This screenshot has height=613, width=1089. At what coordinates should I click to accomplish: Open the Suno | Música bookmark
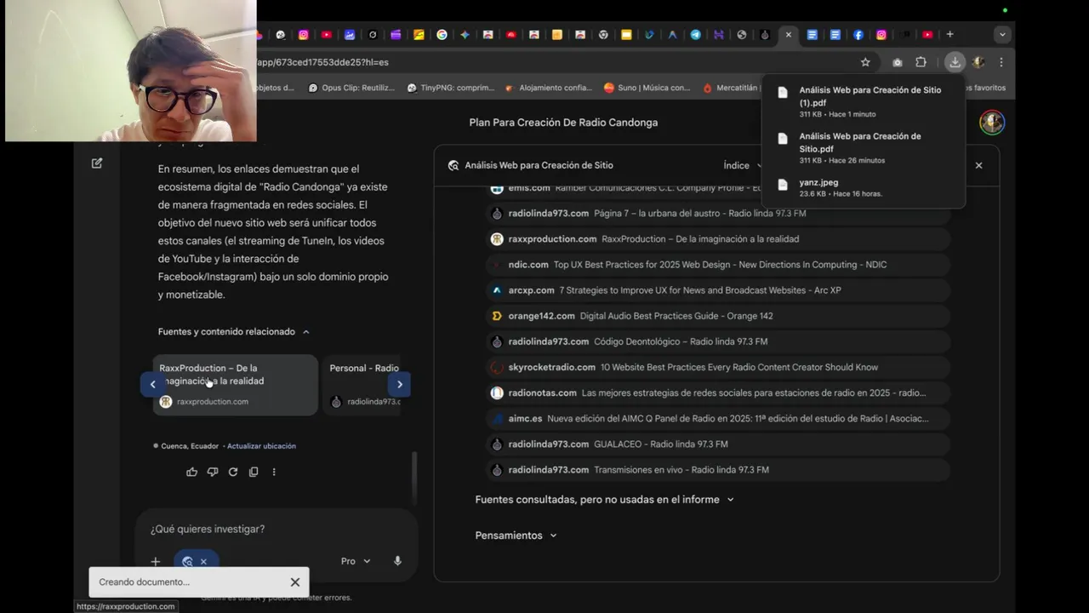647,88
